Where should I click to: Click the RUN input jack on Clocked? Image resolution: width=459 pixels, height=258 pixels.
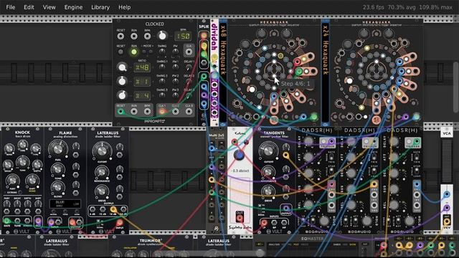click(x=134, y=37)
